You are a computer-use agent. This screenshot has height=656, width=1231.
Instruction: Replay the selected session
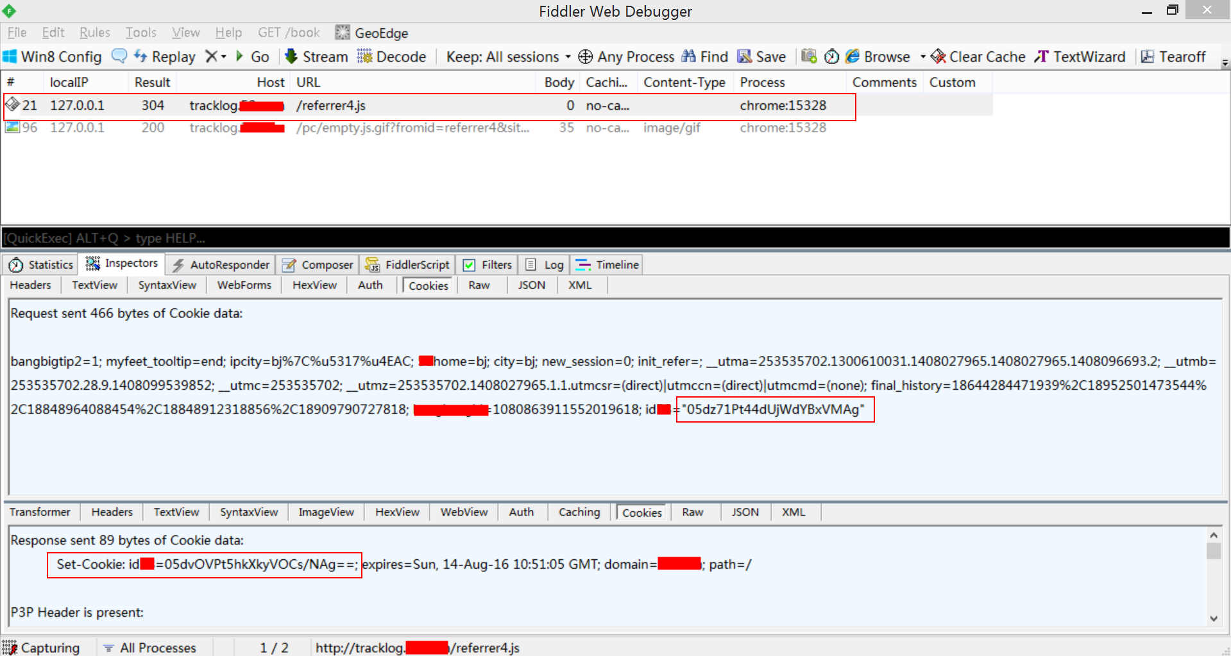[164, 56]
